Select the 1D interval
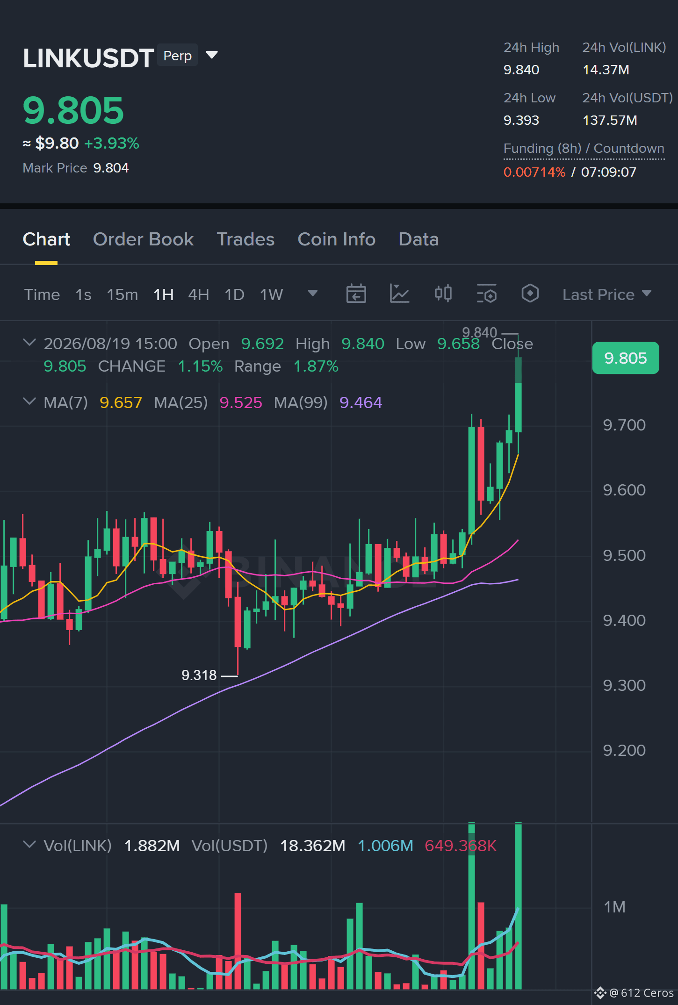The height and width of the screenshot is (1005, 678). point(235,294)
